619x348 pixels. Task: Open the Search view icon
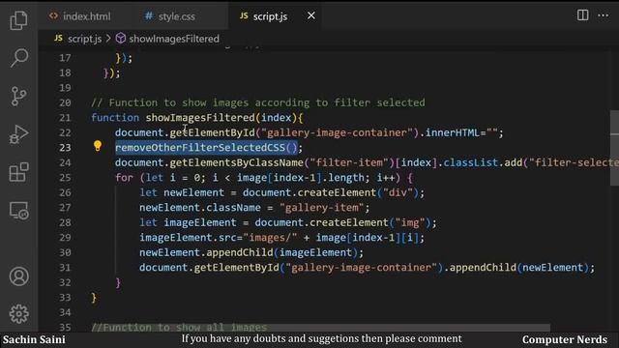click(18, 58)
